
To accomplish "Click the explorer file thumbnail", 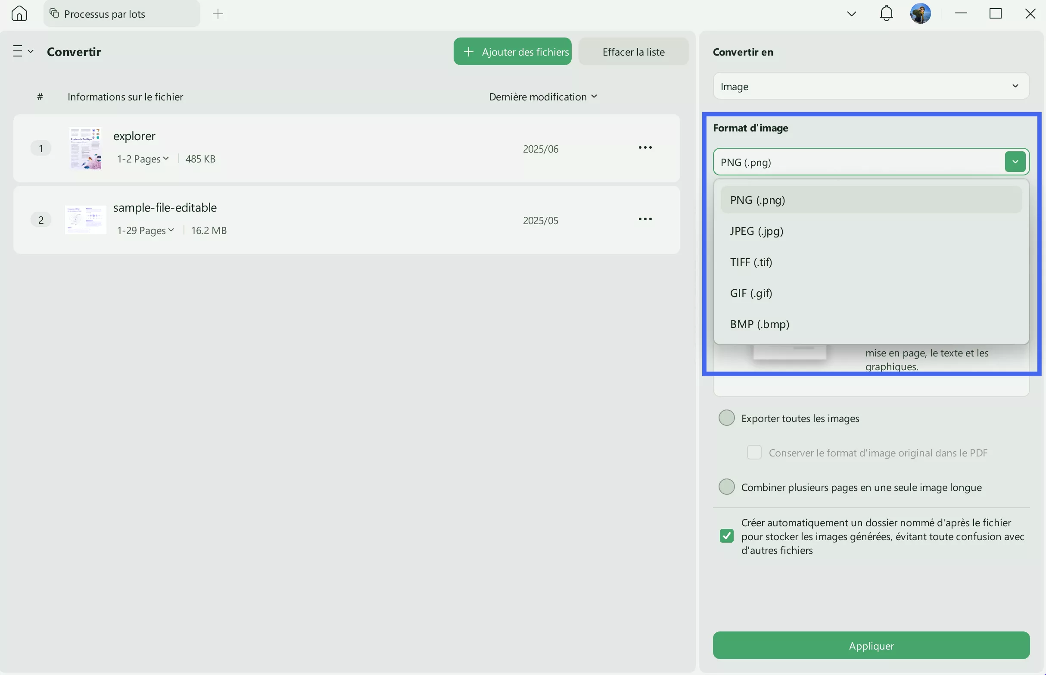I will point(86,148).
